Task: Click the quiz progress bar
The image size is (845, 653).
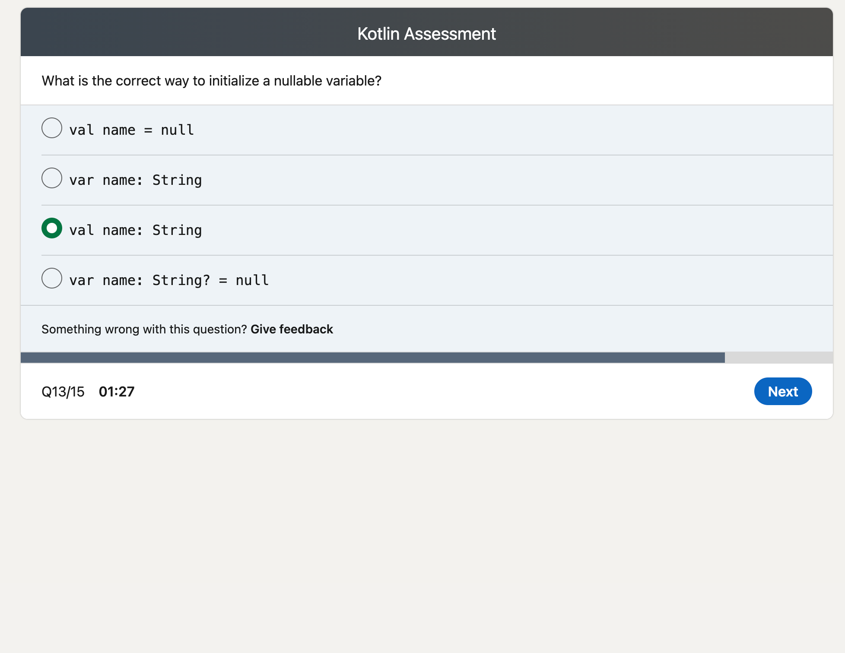Action: [x=427, y=357]
